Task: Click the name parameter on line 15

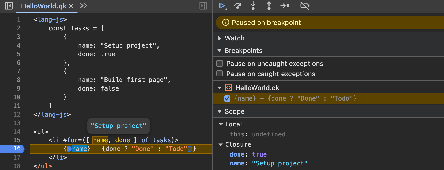Action: [100, 140]
